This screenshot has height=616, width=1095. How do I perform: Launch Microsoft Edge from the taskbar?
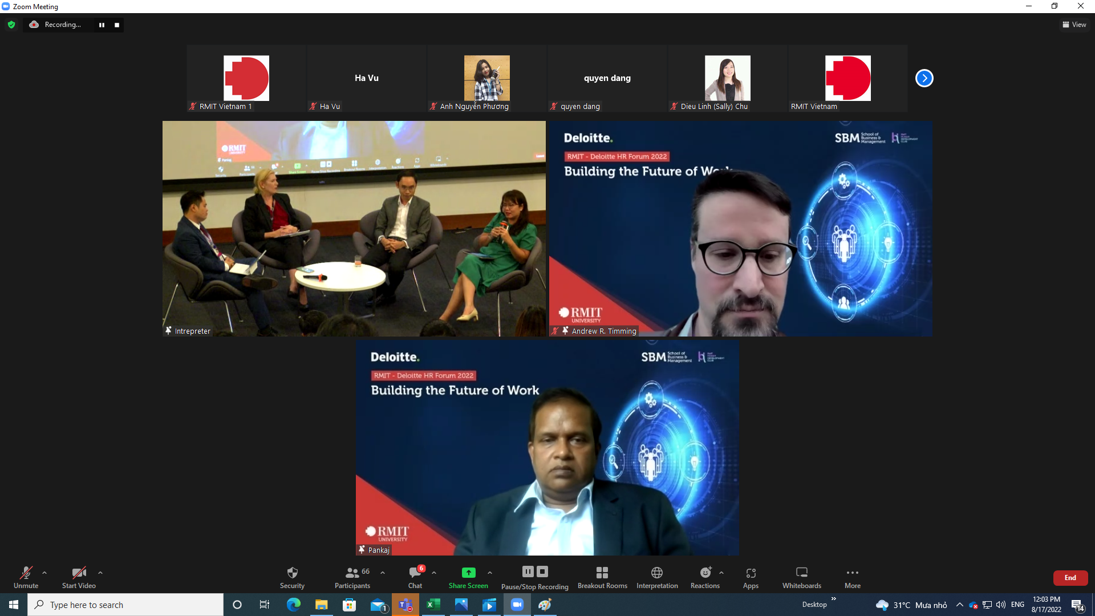[293, 605]
